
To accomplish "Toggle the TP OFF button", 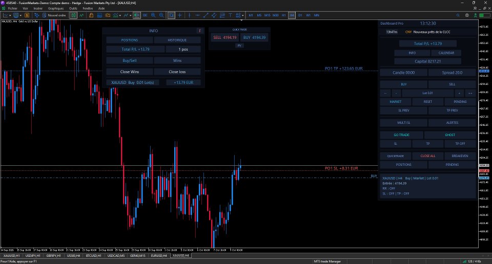I will [x=460, y=143].
